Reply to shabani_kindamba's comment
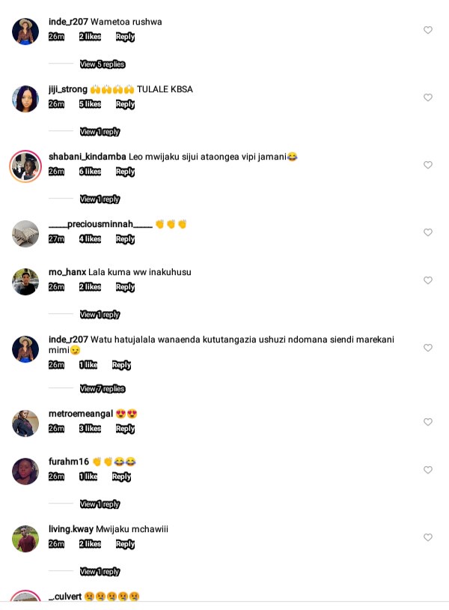Screen dimensions: 449x610 (x=125, y=172)
